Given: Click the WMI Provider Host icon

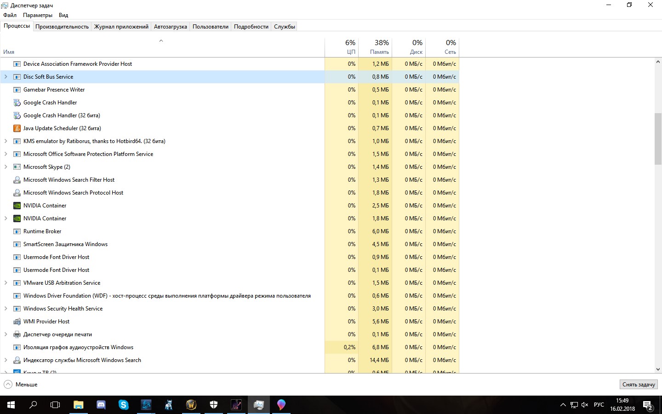Looking at the screenshot, I should pyautogui.click(x=17, y=322).
